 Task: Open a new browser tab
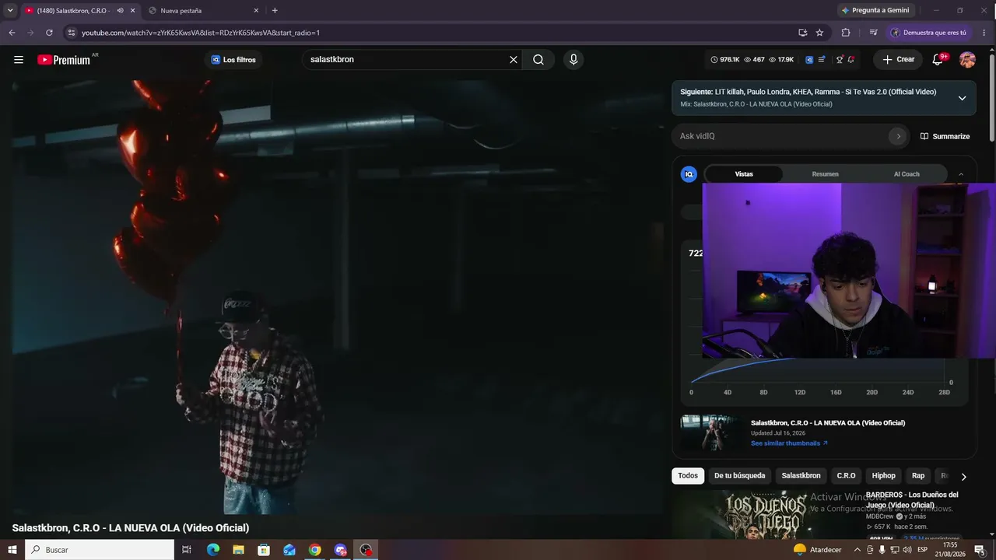pyautogui.click(x=275, y=10)
